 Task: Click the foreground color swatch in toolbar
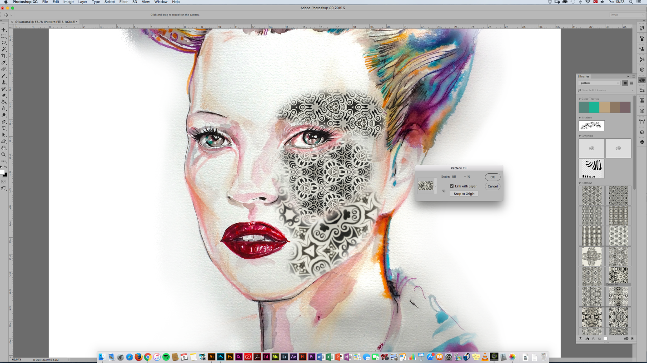3,172
